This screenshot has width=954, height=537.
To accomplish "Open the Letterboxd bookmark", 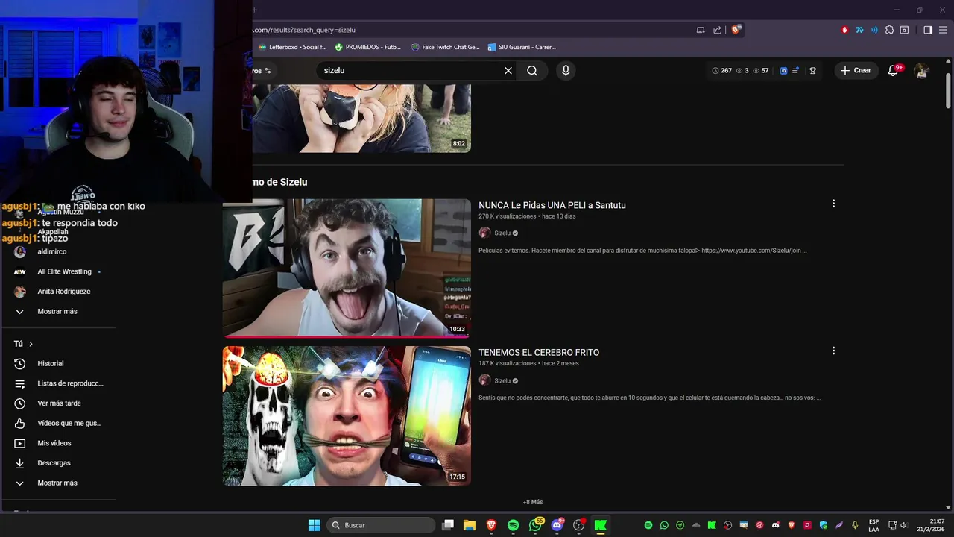I will (x=292, y=47).
